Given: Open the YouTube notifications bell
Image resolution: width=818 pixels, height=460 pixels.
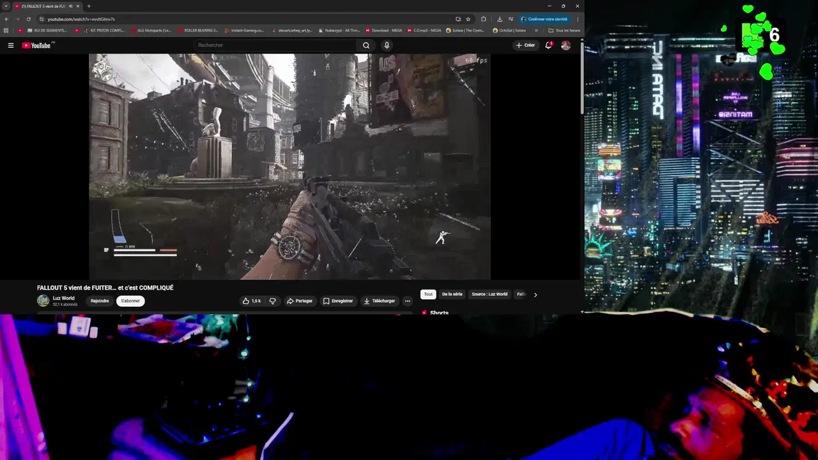Looking at the screenshot, I should pos(548,45).
